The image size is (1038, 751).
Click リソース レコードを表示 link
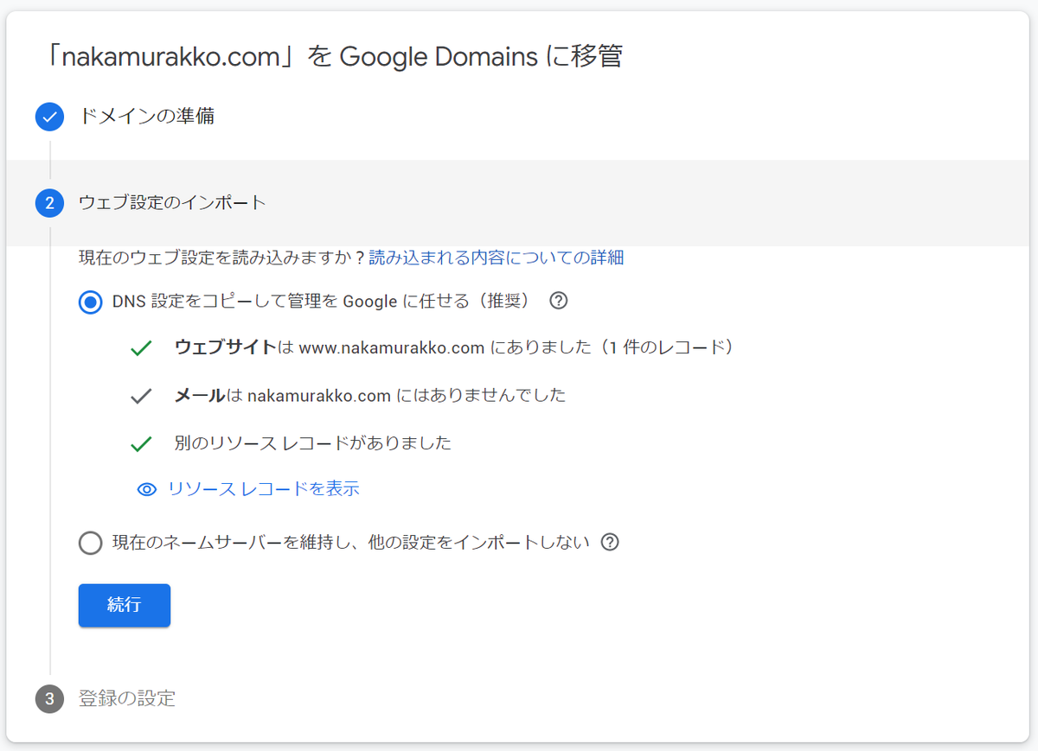pos(264,489)
